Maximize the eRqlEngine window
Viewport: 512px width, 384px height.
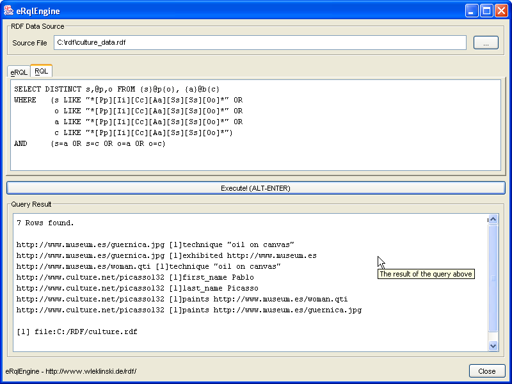486,10
